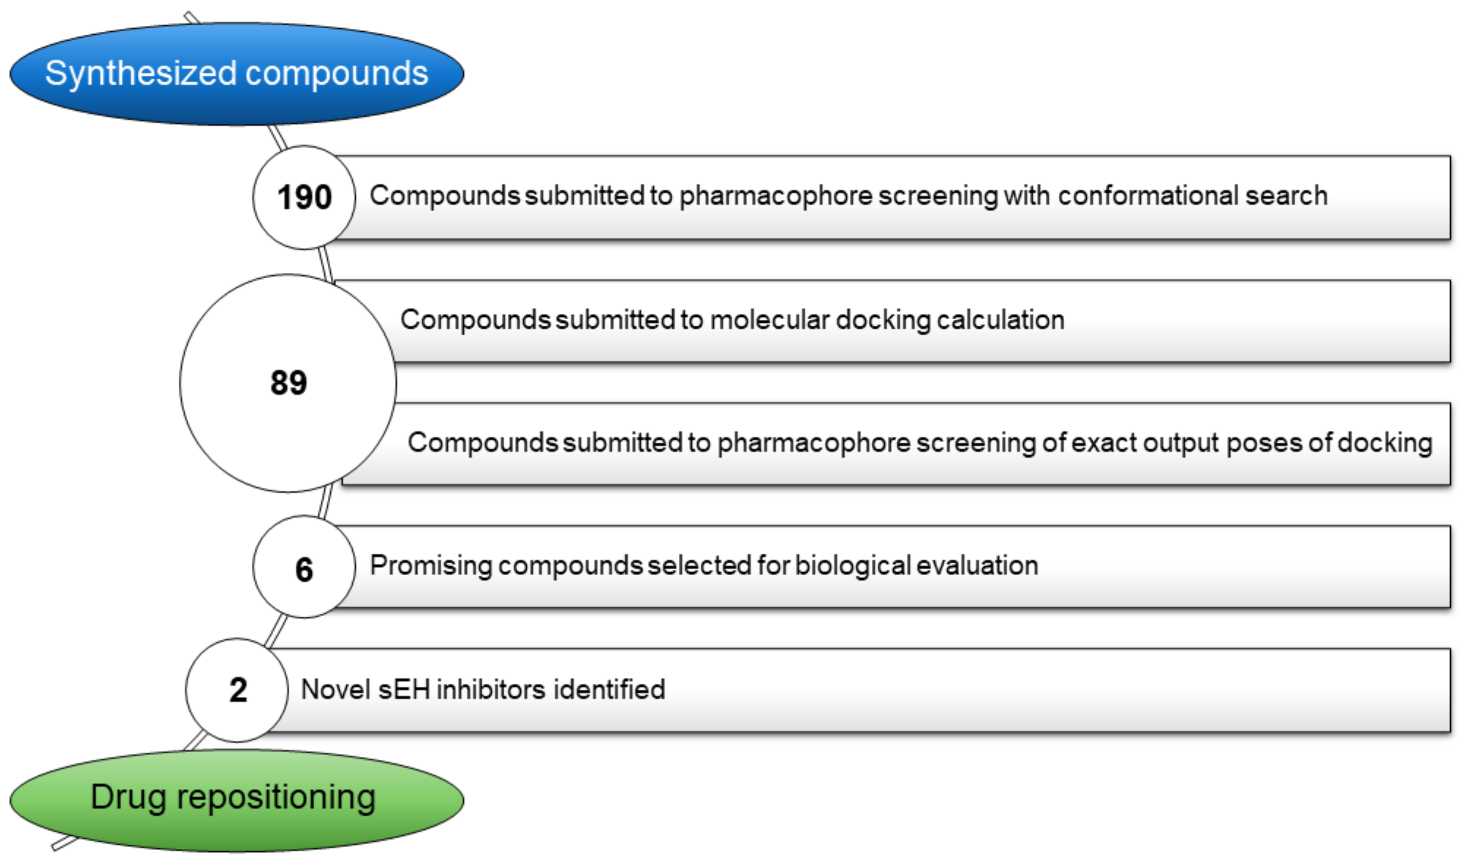Click the words "biological evaluation" in fourth bar
Image resolution: width=1462 pixels, height=867 pixels.
[x=916, y=565]
